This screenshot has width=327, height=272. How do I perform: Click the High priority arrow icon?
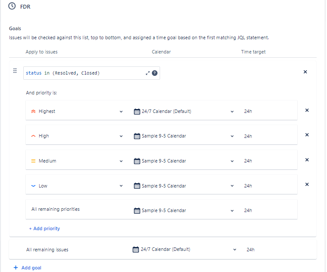point(34,136)
